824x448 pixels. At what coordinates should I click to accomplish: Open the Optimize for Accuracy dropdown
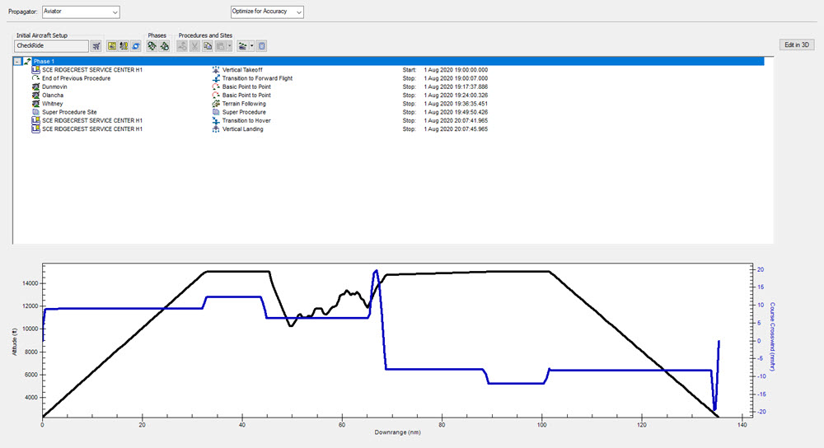[x=267, y=12]
